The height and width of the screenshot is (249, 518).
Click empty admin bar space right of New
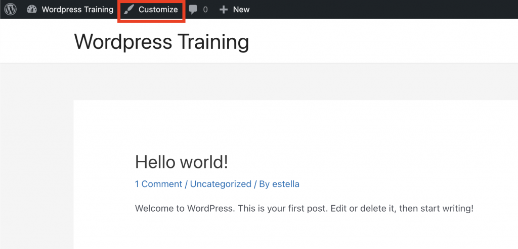point(380,10)
